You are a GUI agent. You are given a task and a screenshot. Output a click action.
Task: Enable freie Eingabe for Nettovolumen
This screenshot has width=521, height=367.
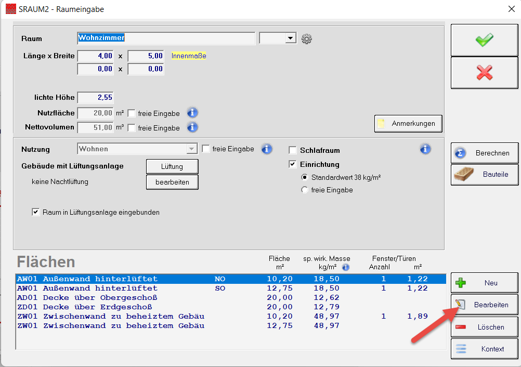(x=132, y=128)
